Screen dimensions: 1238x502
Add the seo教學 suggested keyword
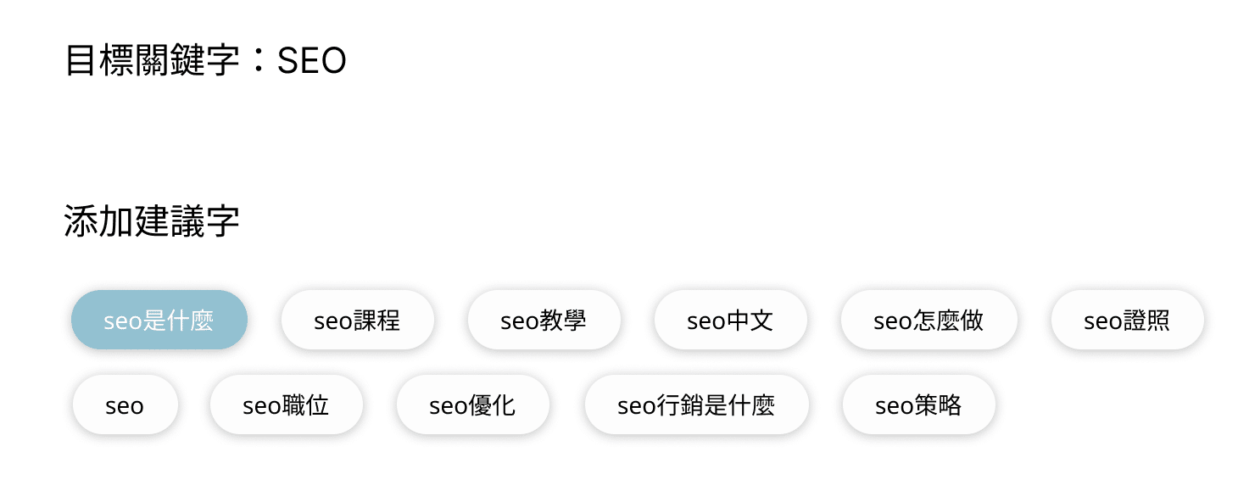coord(544,320)
